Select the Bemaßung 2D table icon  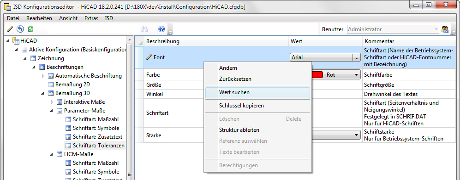click(x=51, y=84)
